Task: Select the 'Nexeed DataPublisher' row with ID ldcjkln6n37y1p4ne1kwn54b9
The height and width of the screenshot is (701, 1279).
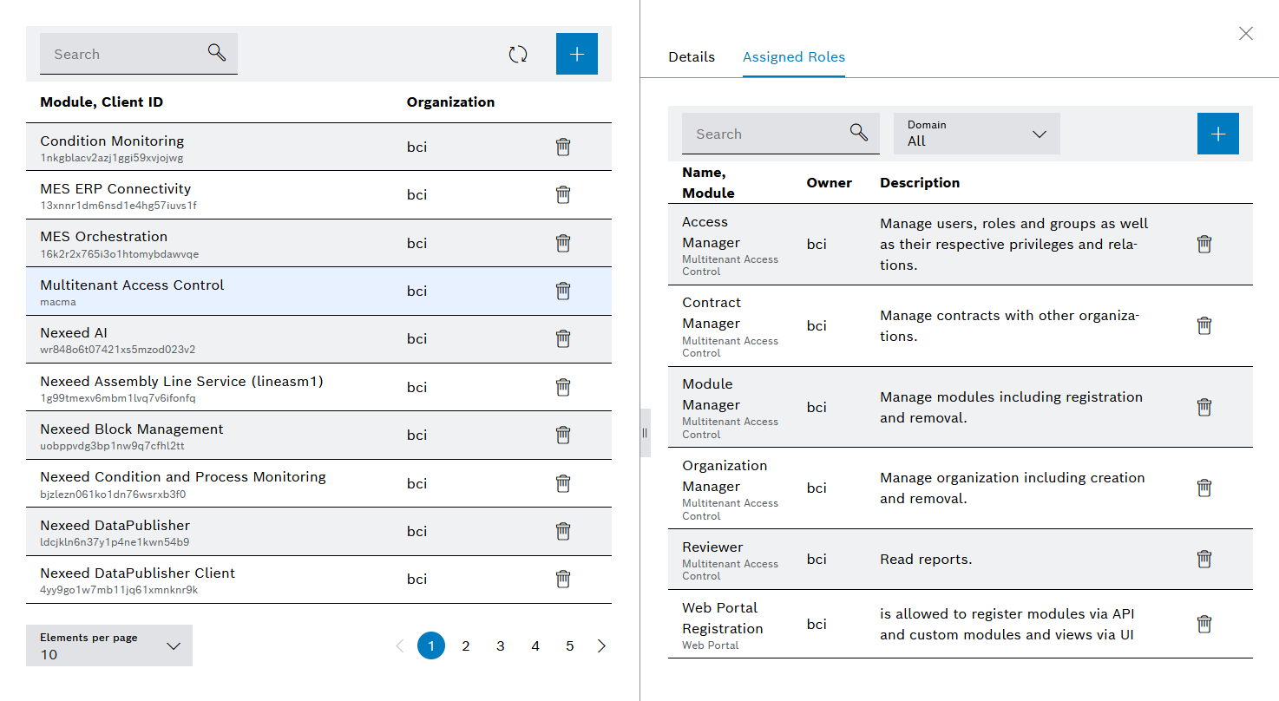Action: click(318, 532)
